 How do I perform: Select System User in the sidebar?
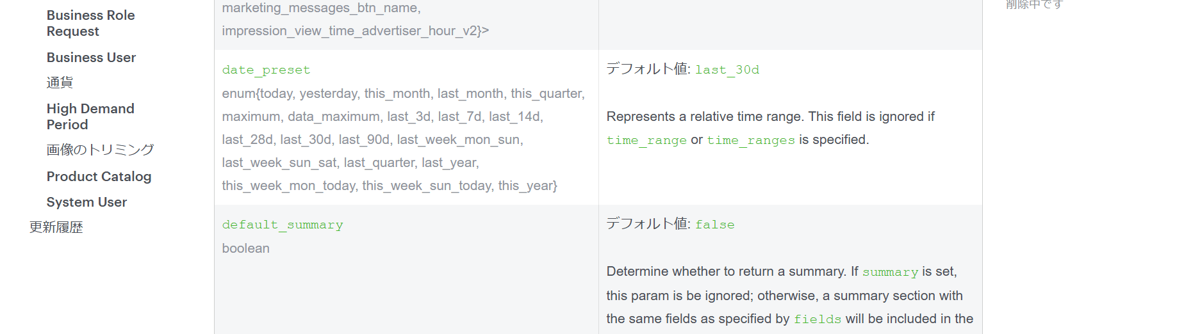coord(86,202)
